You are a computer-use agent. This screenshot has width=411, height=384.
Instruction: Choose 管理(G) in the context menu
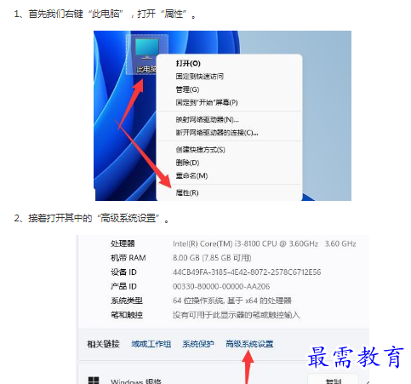[187, 89]
